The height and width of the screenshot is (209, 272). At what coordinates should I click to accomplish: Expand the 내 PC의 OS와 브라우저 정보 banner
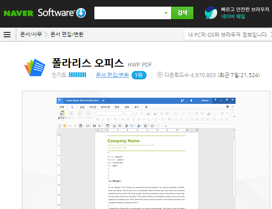click(228, 35)
